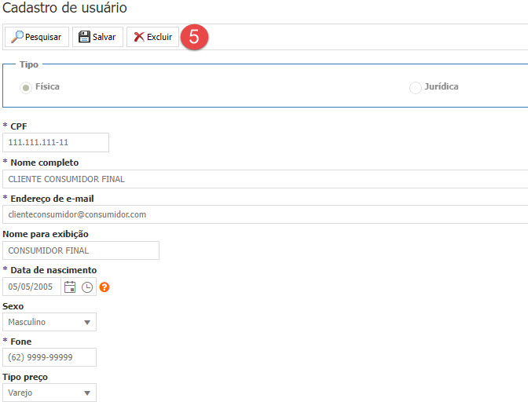Click the Pesquisar magnifier button
This screenshot has width=528, height=402.
coord(36,37)
